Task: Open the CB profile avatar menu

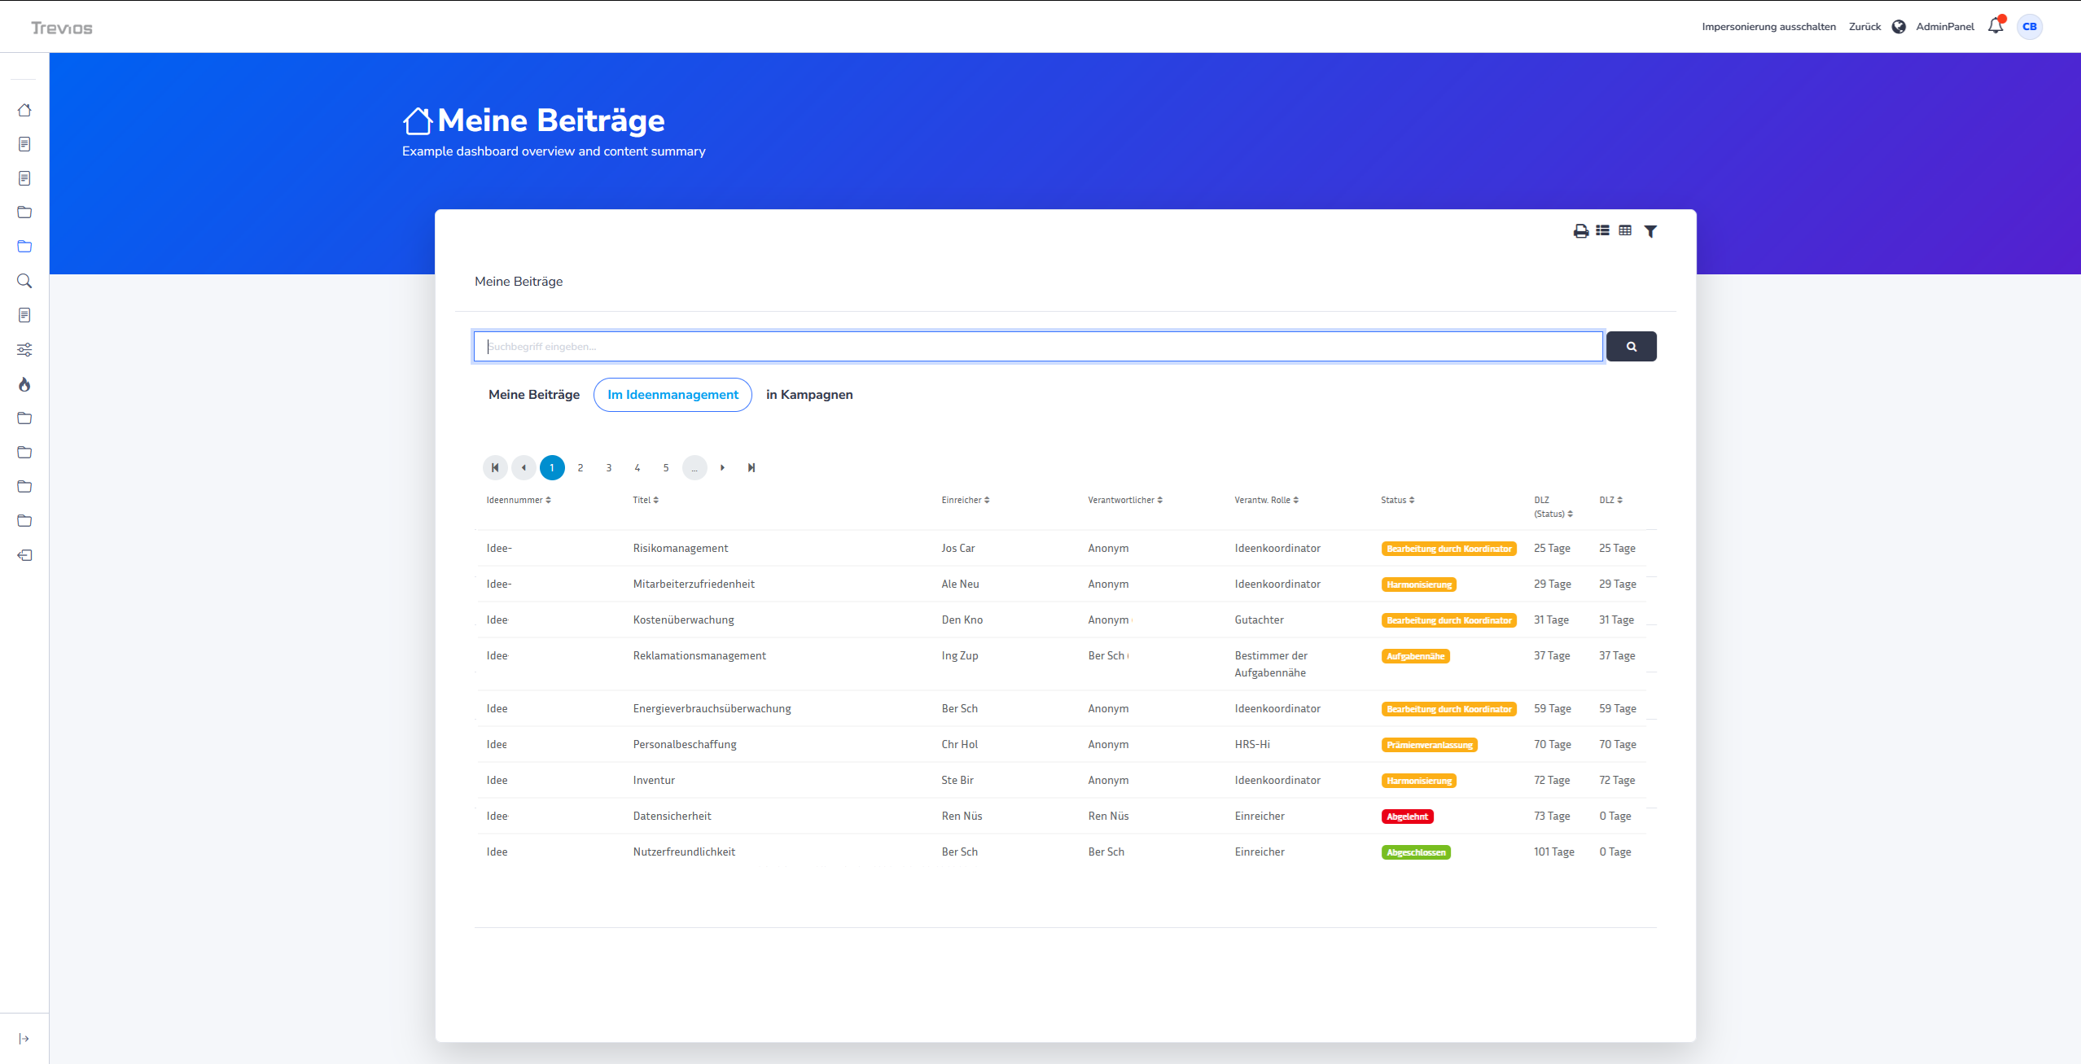Action: coord(2029,25)
